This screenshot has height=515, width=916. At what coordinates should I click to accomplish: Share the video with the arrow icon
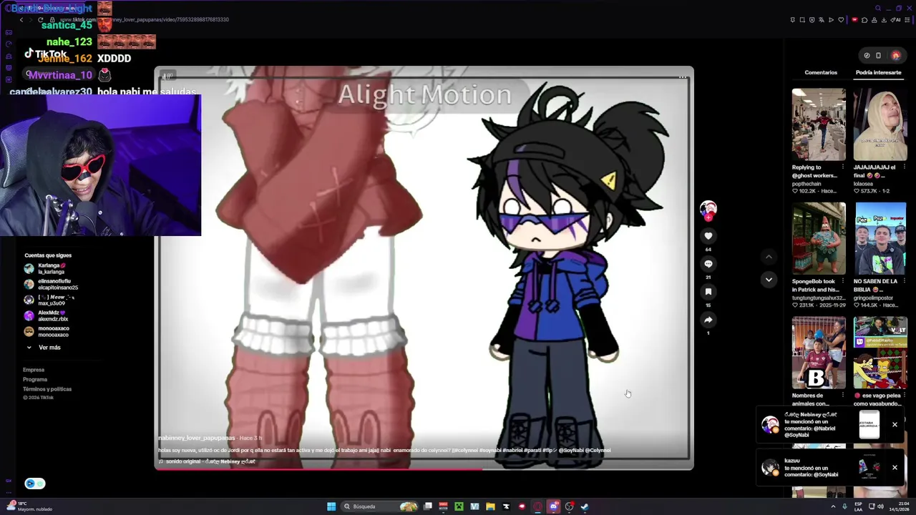[x=708, y=320]
